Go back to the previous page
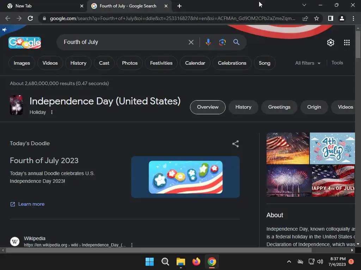The image size is (361, 270). 8,18
